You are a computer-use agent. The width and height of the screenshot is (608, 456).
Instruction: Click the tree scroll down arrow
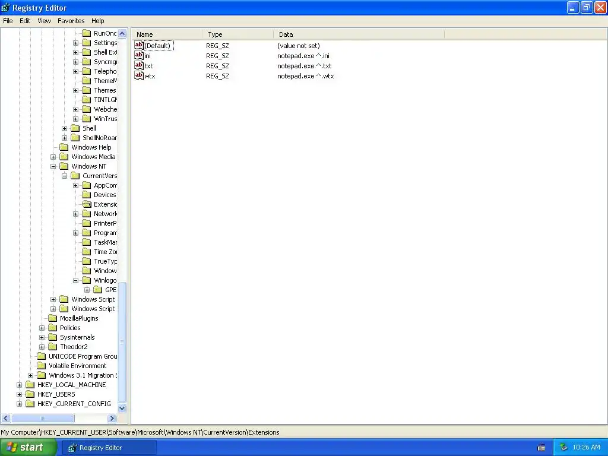click(x=122, y=408)
